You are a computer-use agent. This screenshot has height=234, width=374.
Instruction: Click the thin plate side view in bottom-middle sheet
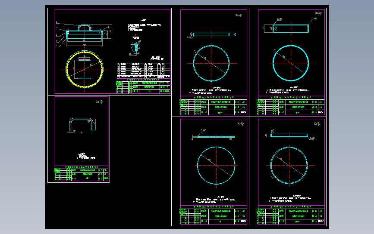pyautogui.click(x=216, y=137)
